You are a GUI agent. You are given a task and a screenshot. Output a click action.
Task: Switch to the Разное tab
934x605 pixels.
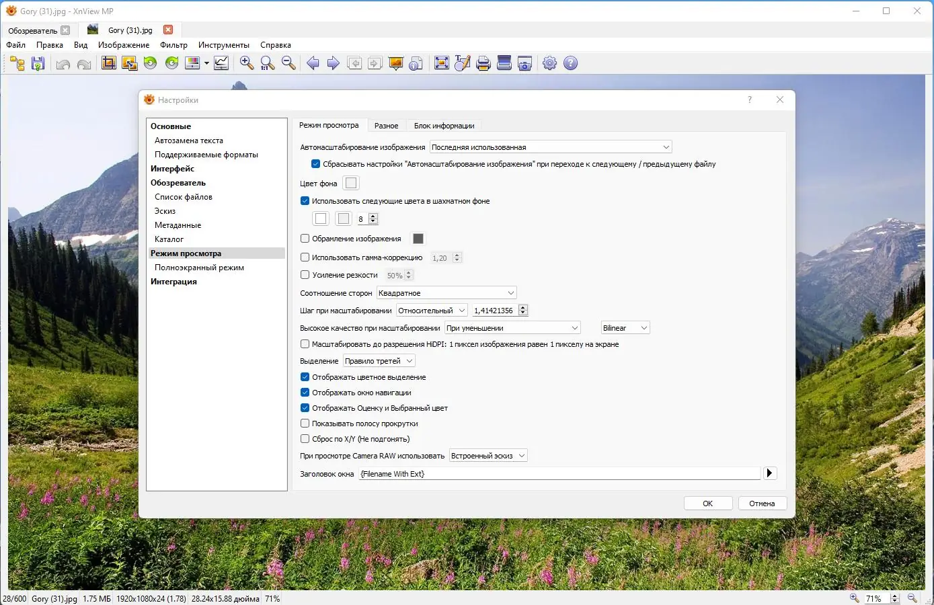click(x=387, y=126)
